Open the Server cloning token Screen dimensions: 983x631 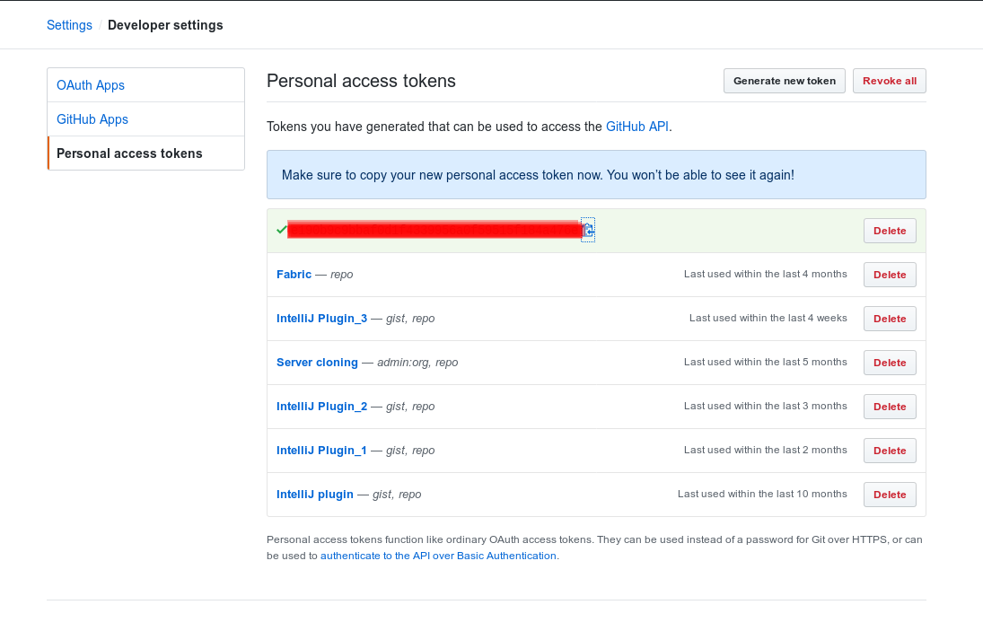318,363
